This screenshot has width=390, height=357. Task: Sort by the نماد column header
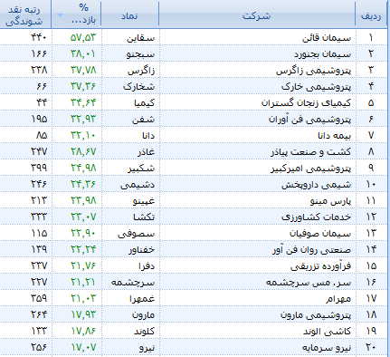pos(129,14)
